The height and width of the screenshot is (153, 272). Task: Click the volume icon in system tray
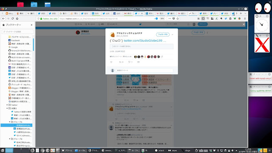pos(232,150)
